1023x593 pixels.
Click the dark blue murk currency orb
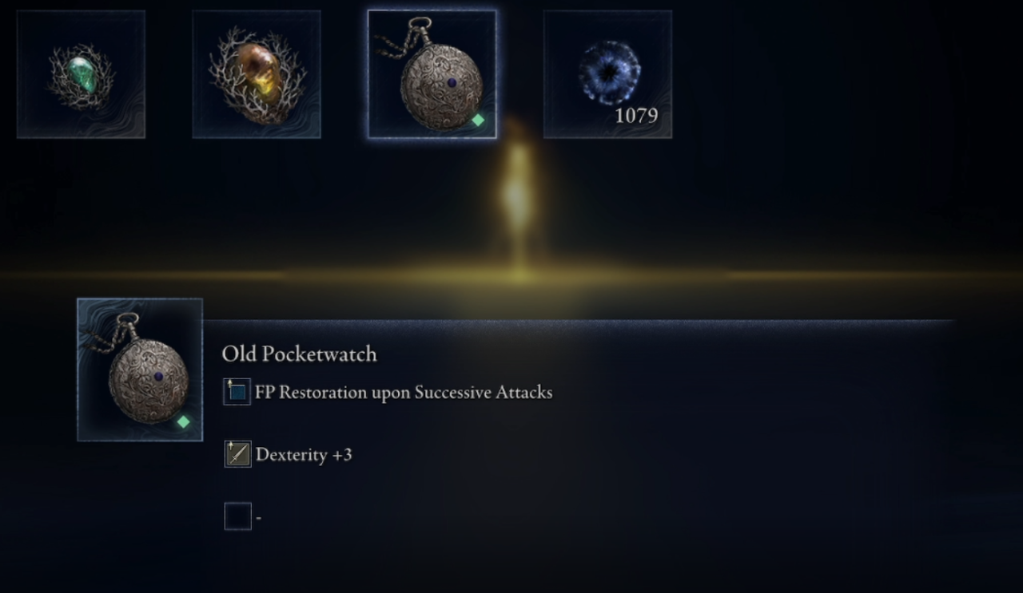tap(609, 73)
